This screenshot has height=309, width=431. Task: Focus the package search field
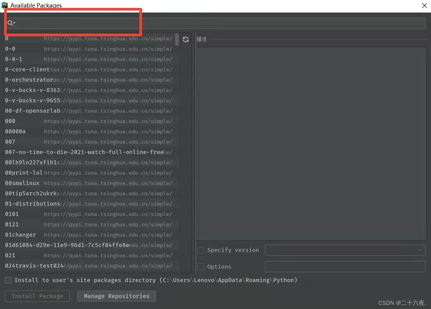click(x=220, y=23)
